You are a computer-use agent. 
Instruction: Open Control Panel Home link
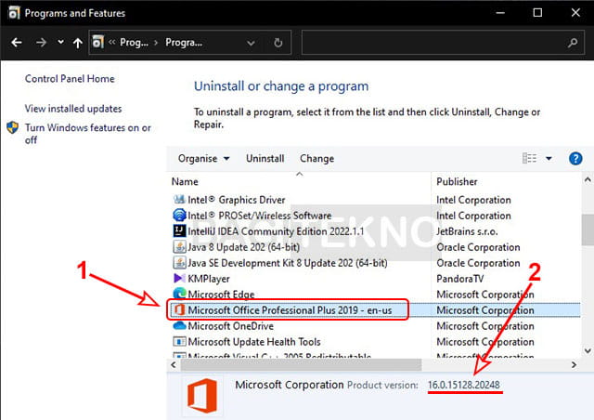(70, 79)
